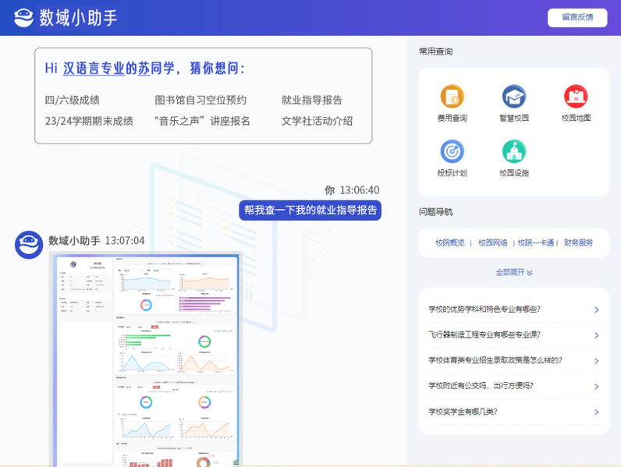Screen dimensions: 621x467
Task: Click arrow next to 学校奖学金有哪几类
Action: click(x=596, y=412)
